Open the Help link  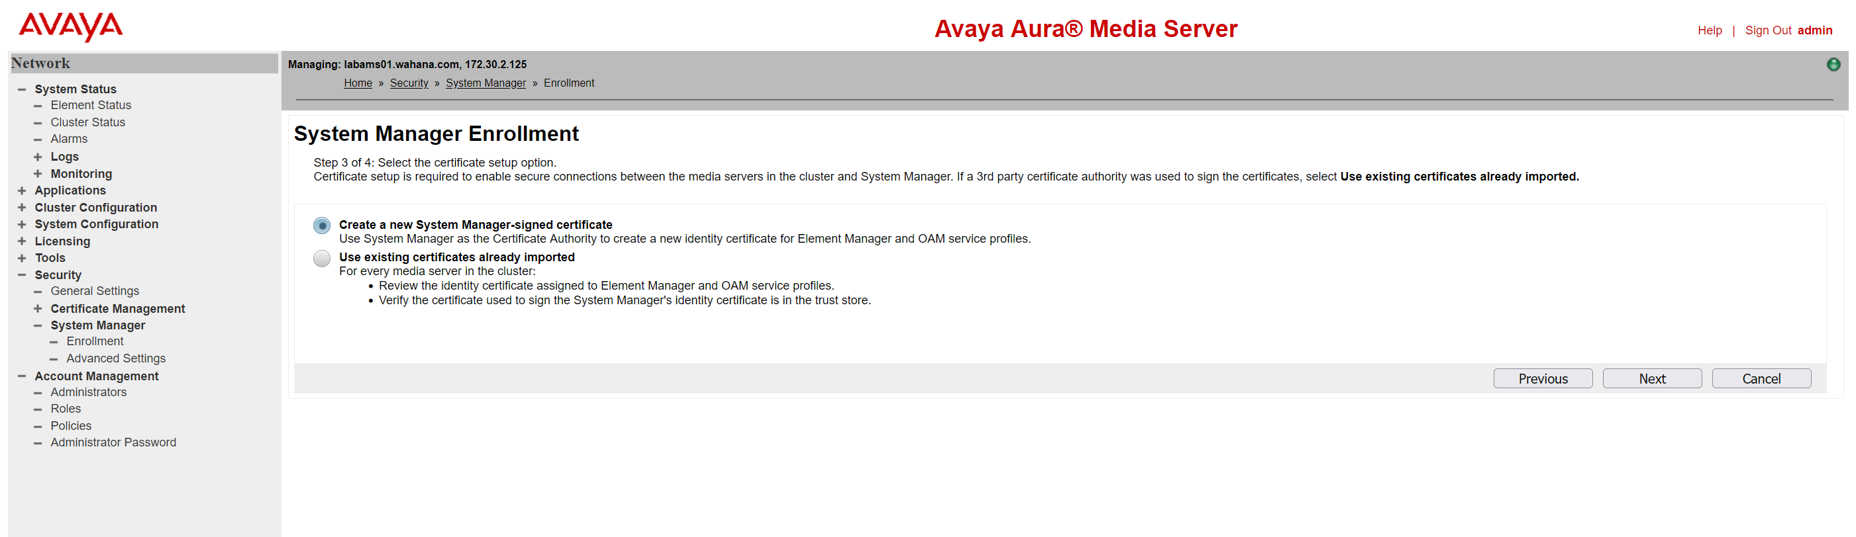1709,30
